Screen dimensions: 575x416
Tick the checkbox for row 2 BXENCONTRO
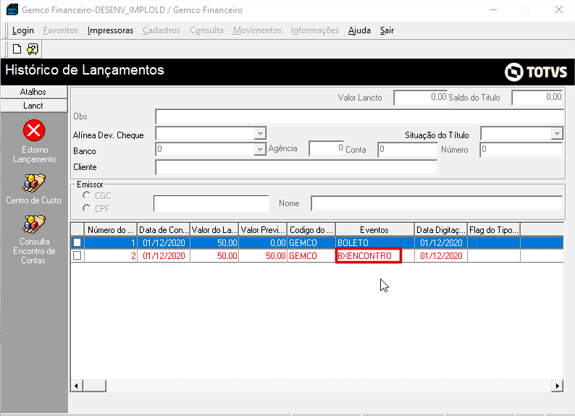pyautogui.click(x=77, y=255)
